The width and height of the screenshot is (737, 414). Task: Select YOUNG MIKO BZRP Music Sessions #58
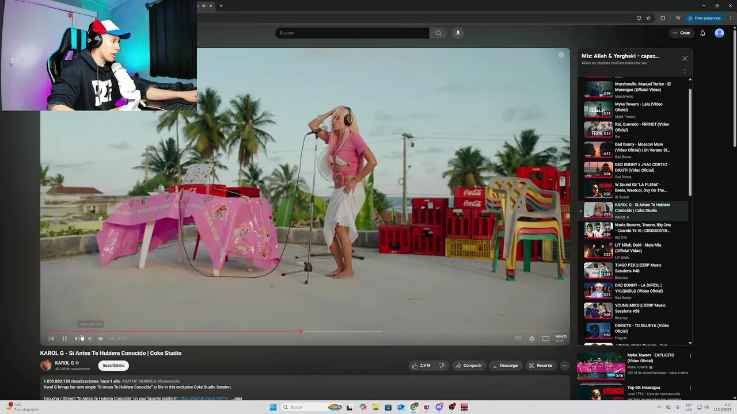(x=633, y=310)
